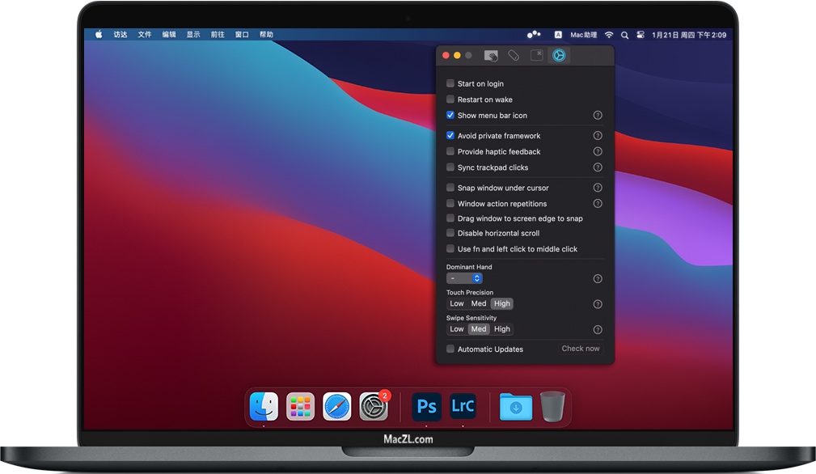Open Safari from the Dock
This screenshot has height=474, width=816.
coord(337,406)
